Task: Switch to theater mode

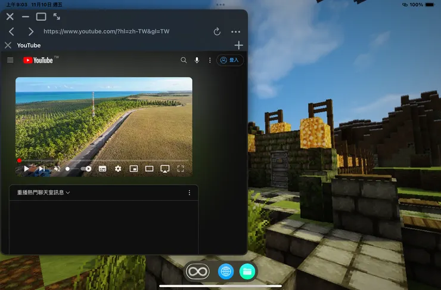Action: coord(150,169)
